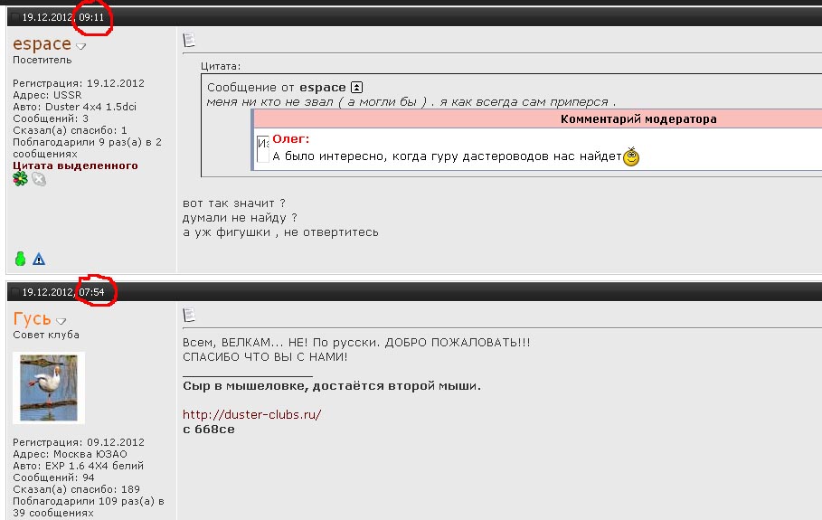This screenshot has height=520, width=822.
Task: Click the "Цитата выделенного" link
Action: point(75,165)
